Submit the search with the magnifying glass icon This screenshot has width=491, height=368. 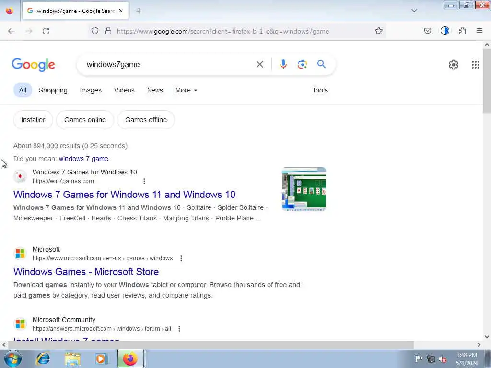321,64
